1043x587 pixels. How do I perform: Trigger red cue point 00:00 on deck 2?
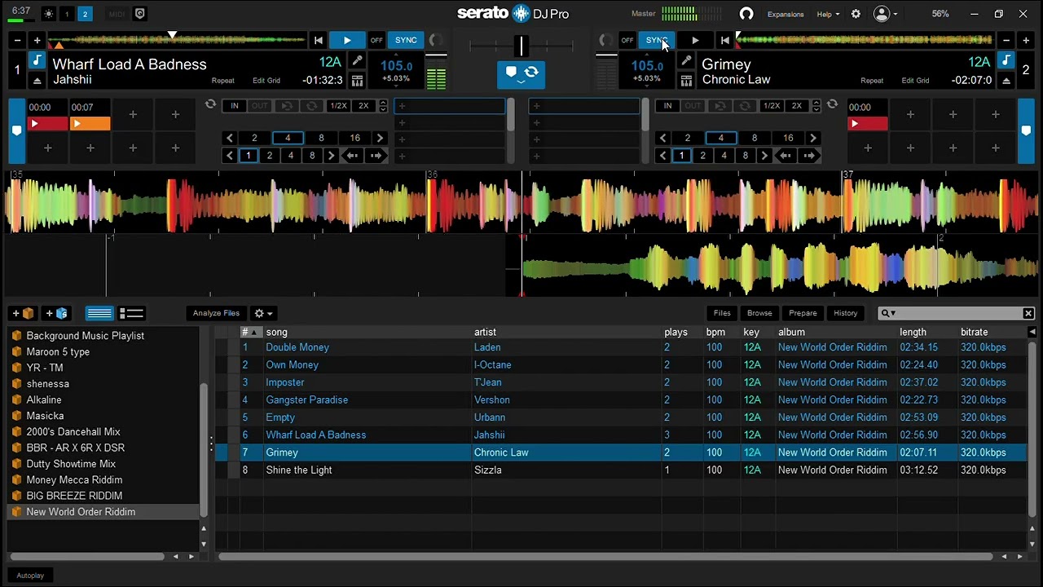[868, 124]
